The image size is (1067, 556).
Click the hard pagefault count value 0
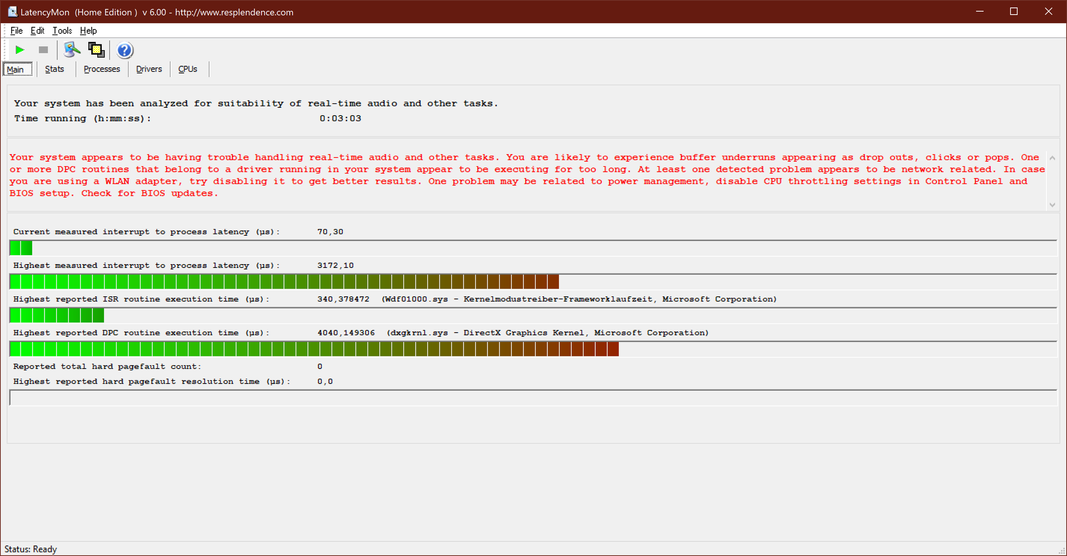point(320,366)
